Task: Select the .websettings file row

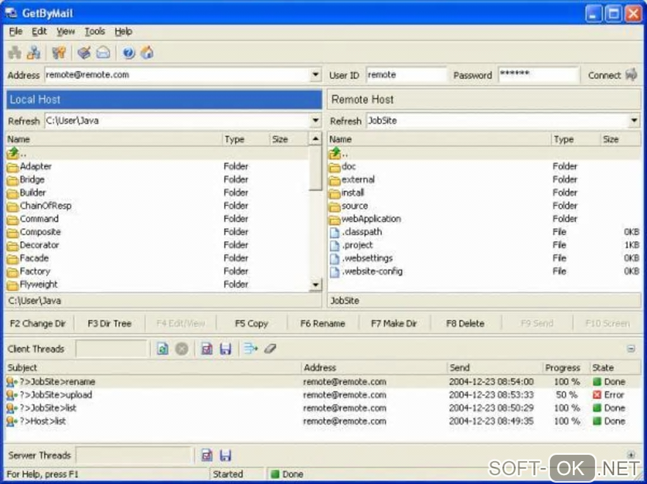Action: [x=485, y=258]
